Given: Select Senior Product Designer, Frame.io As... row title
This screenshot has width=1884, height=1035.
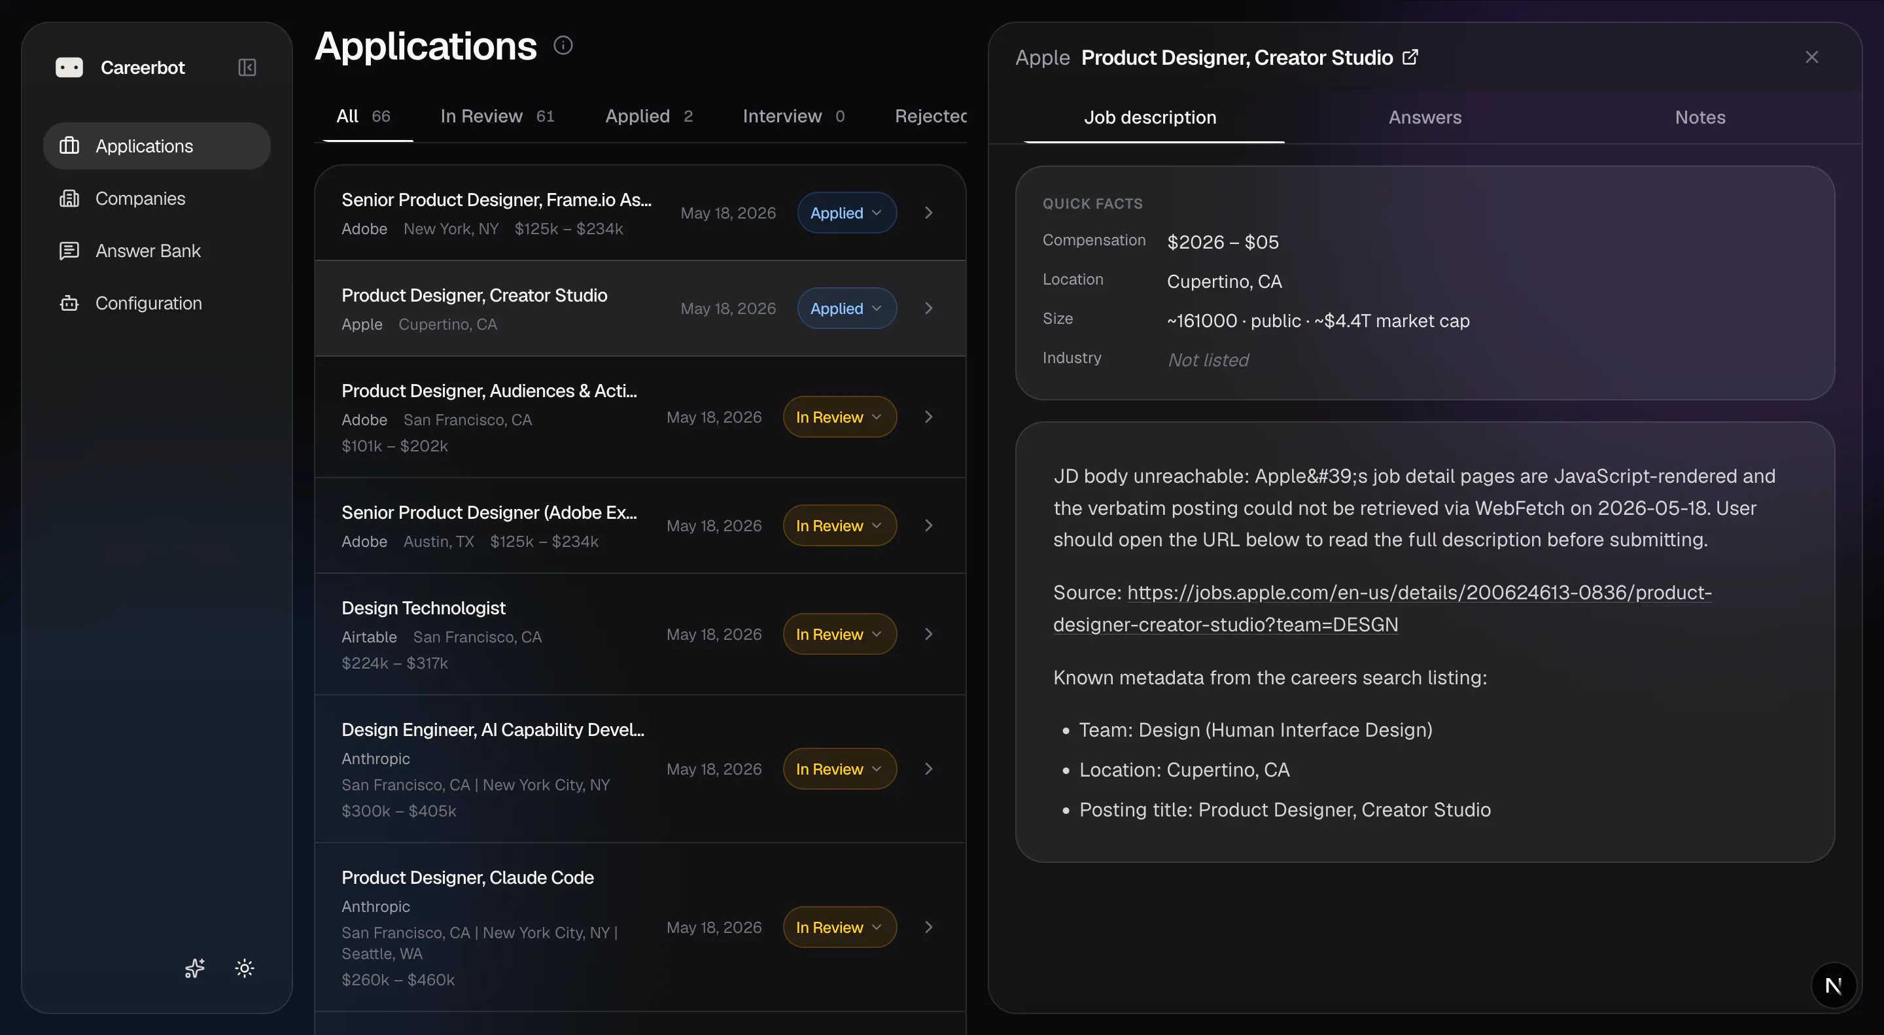Looking at the screenshot, I should (496, 200).
